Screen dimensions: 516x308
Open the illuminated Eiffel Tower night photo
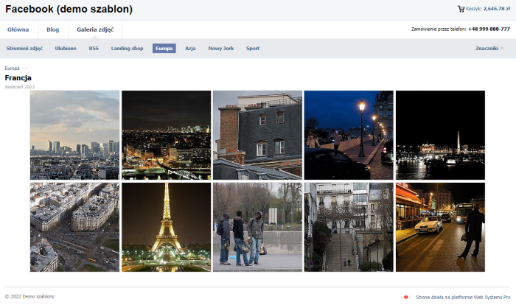pyautogui.click(x=166, y=227)
